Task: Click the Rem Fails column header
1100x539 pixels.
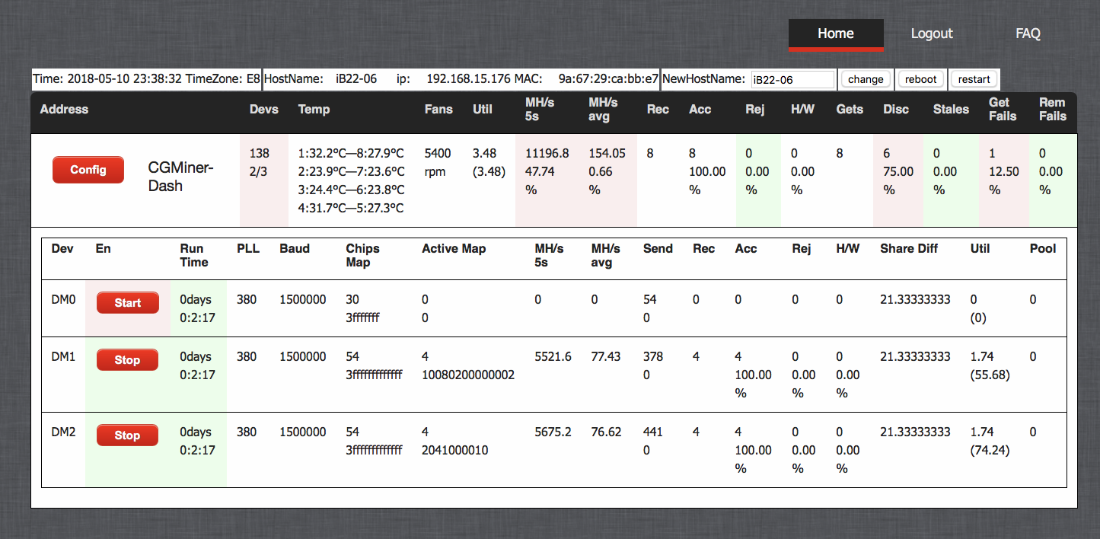Action: click(1053, 109)
